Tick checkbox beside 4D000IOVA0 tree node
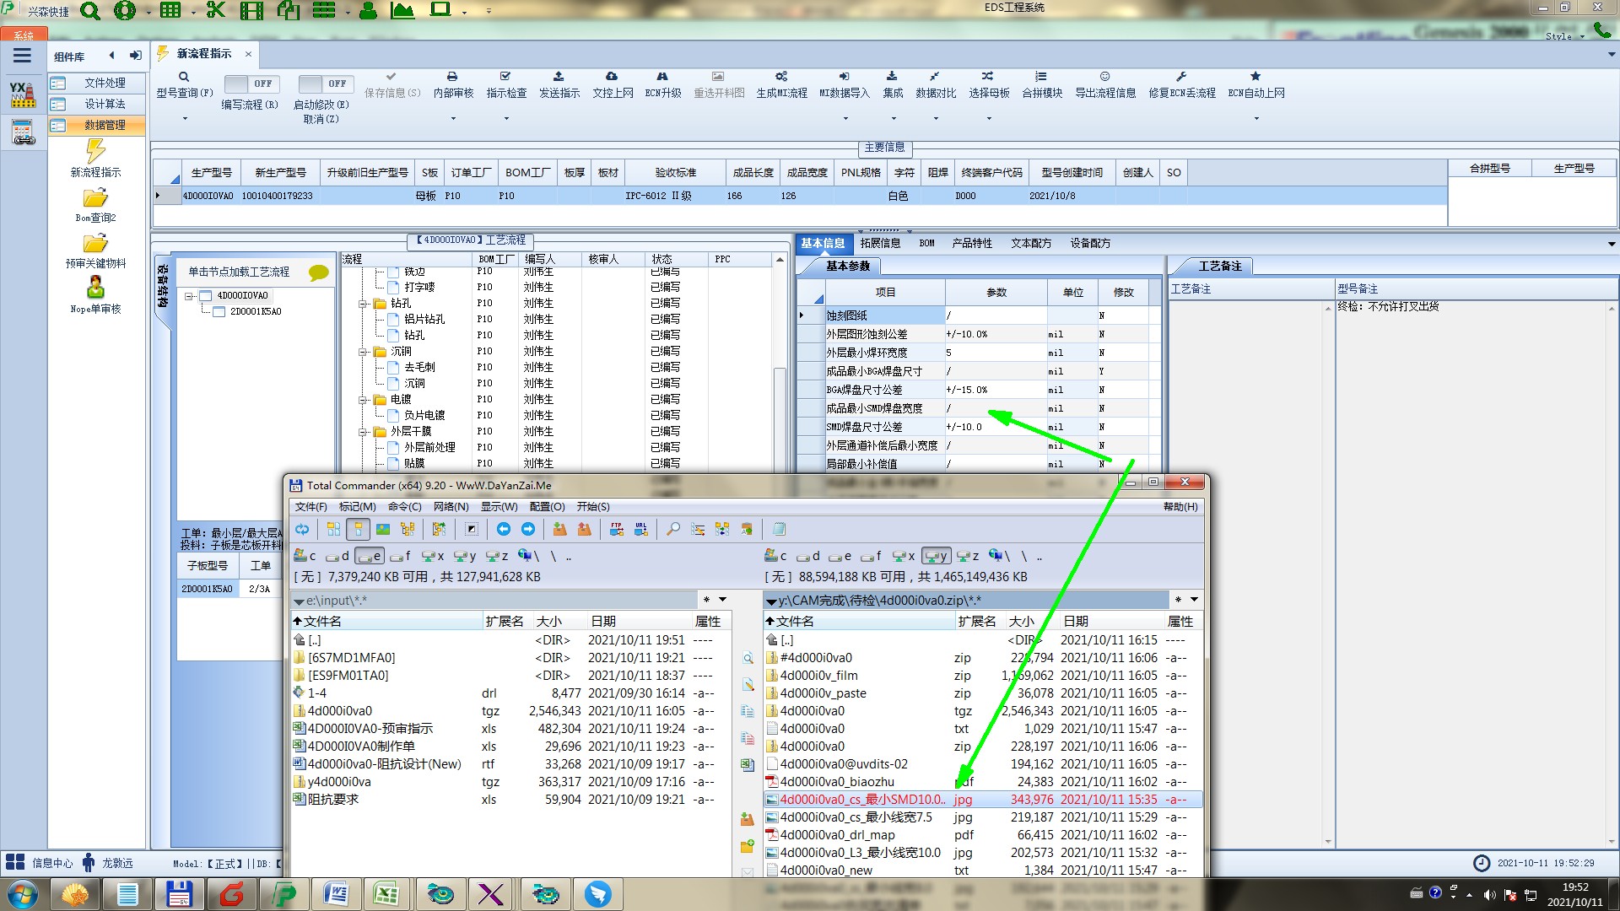The height and width of the screenshot is (911, 1620). click(x=205, y=296)
